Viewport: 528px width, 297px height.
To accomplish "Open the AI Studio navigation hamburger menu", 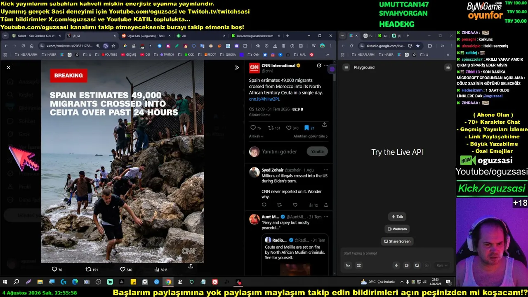I will coord(346,67).
